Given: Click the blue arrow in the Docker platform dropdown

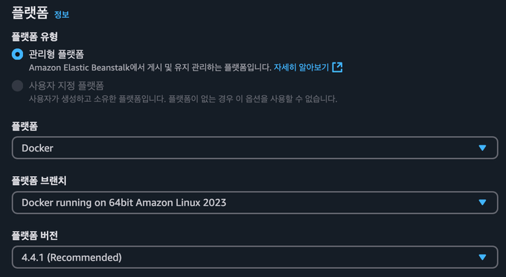Looking at the screenshot, I should click(x=482, y=148).
